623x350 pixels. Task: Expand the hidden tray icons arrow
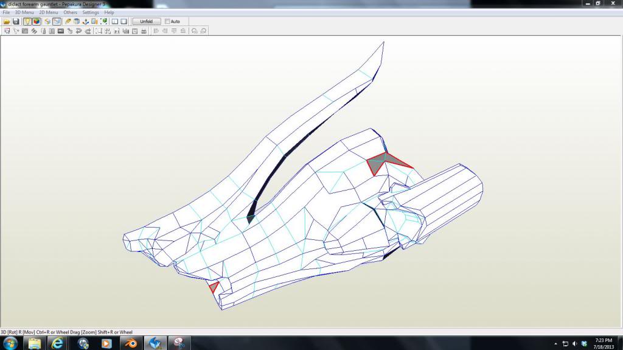tap(555, 344)
